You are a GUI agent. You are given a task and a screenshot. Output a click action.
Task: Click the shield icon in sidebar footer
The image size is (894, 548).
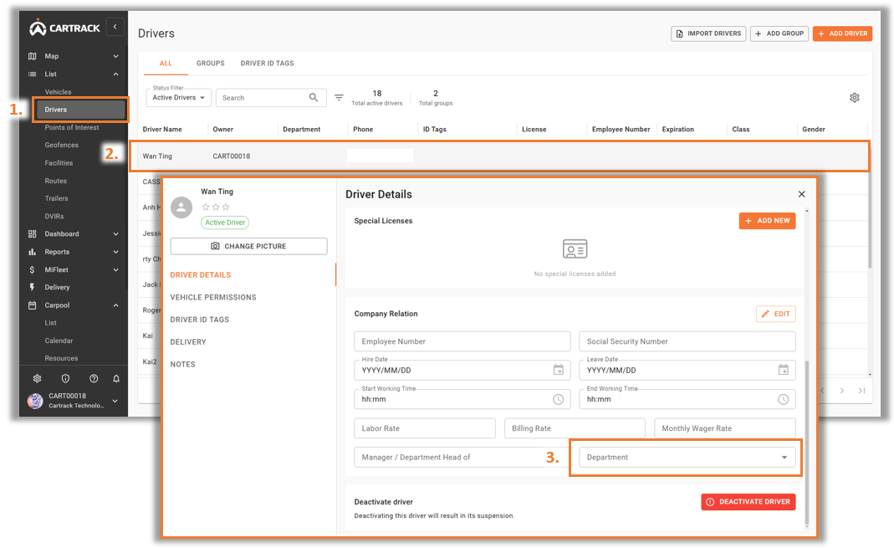[x=65, y=379]
